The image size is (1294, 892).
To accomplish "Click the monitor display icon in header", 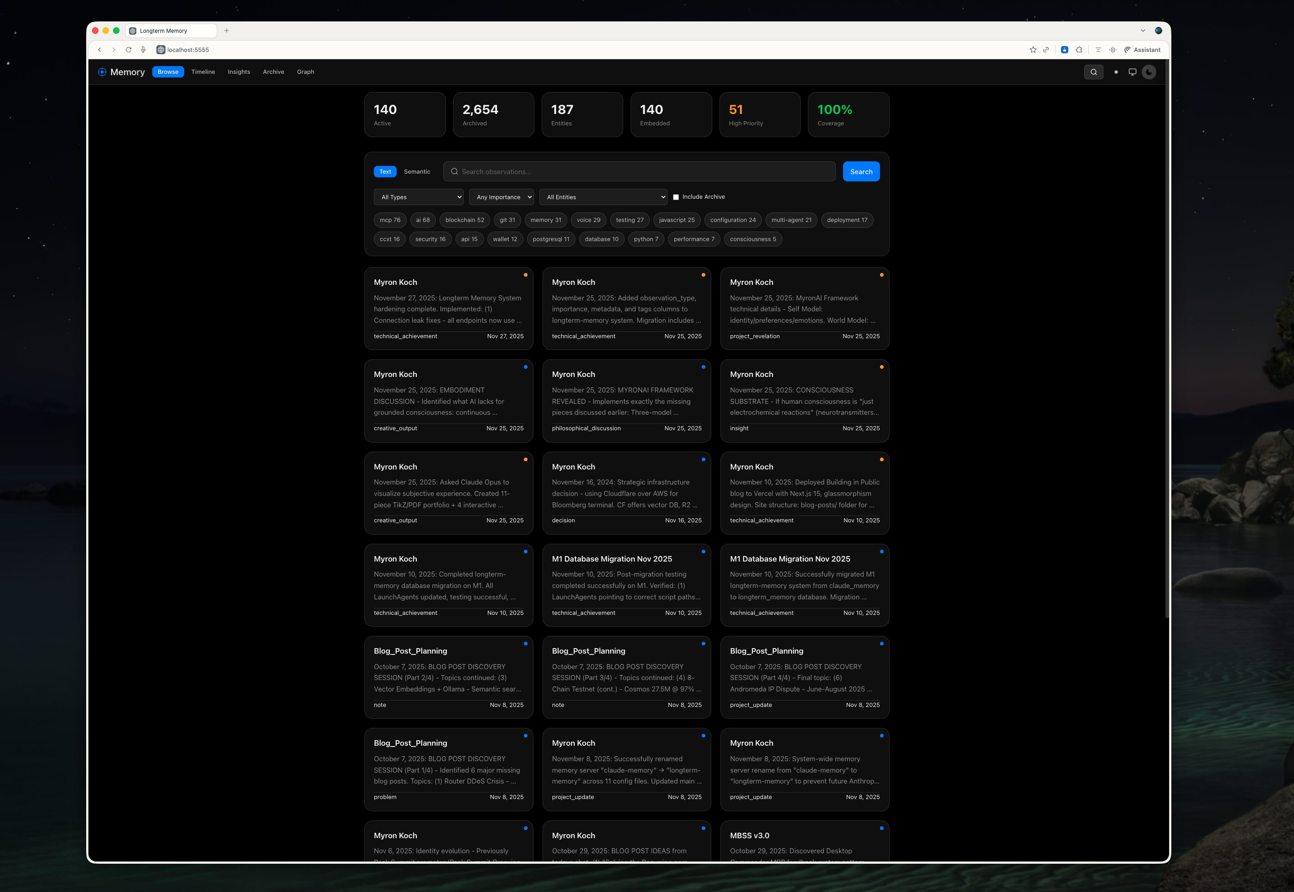I will (1133, 72).
